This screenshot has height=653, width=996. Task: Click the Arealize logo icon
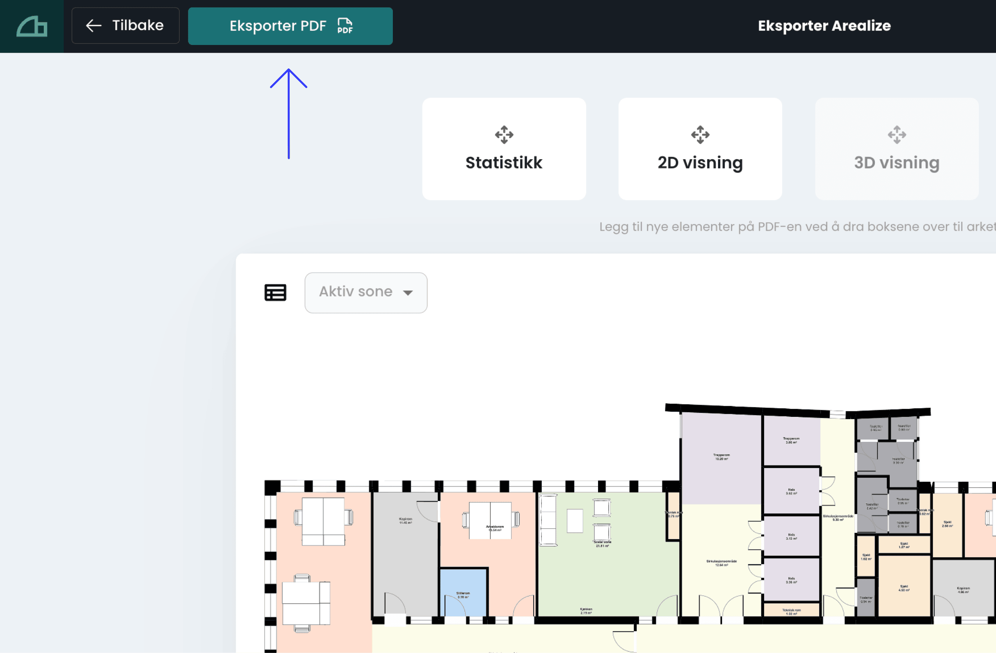tap(32, 26)
